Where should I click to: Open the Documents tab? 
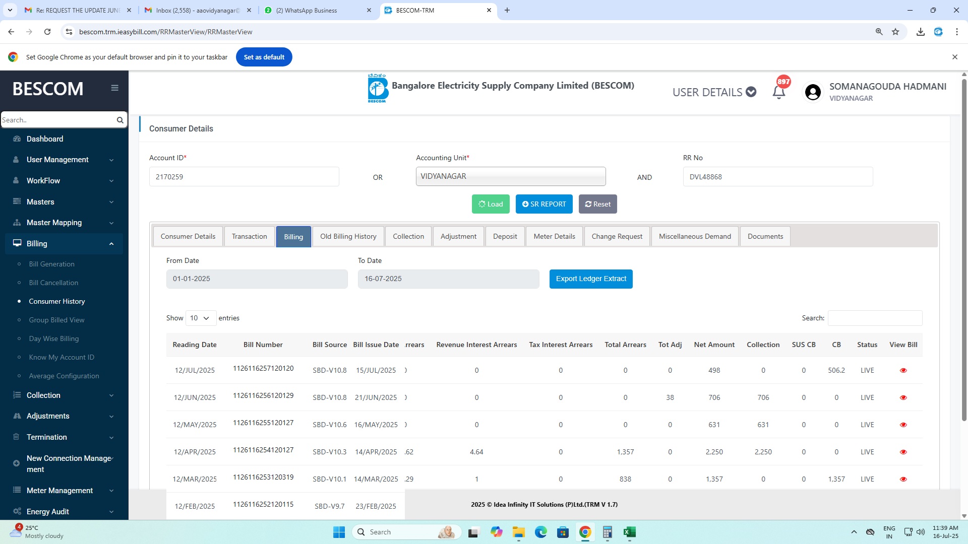(x=765, y=236)
